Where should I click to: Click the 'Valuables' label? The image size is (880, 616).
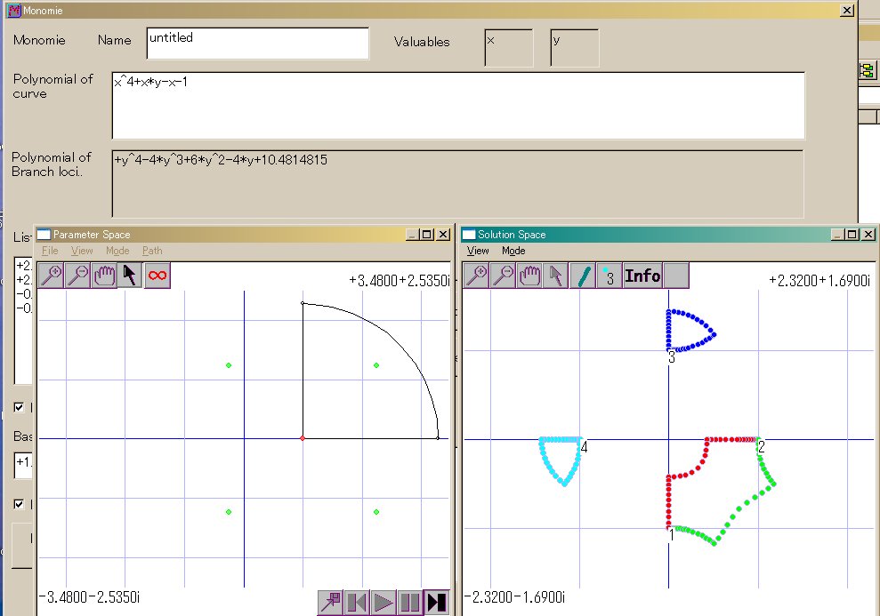click(422, 42)
